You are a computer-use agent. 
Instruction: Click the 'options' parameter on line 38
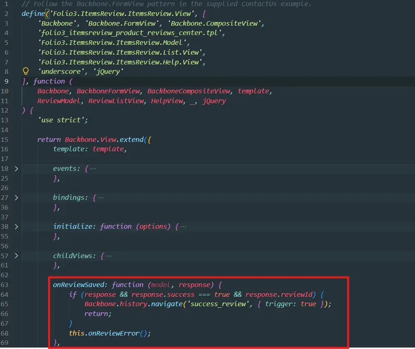[153, 227]
